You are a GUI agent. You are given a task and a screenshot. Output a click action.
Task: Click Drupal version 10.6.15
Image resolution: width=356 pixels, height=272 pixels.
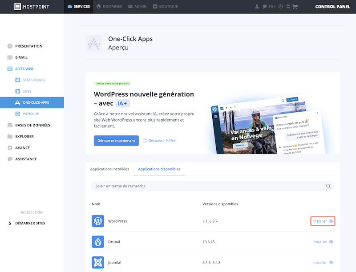click(208, 242)
